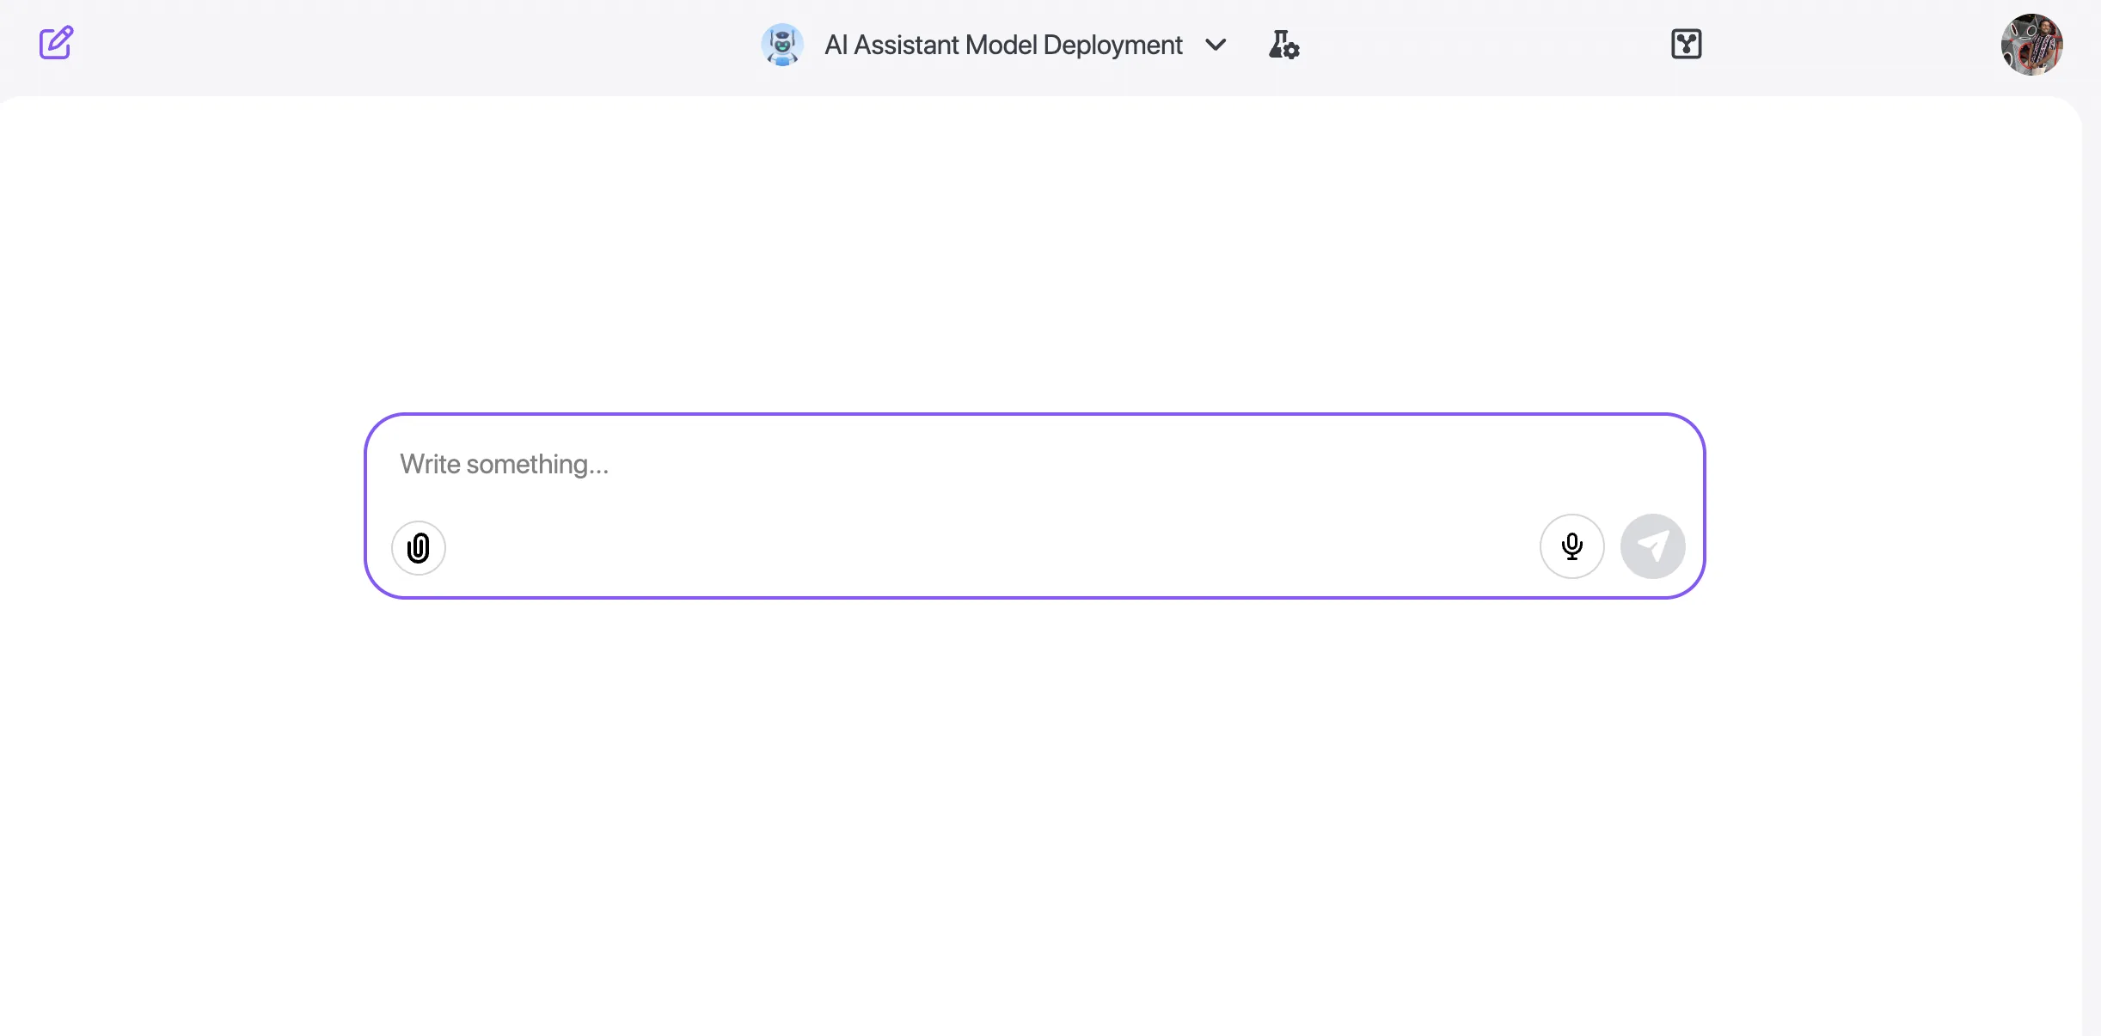Expand the model chevron dropdown arrow
Image resolution: width=2101 pixels, height=1036 pixels.
pos(1216,45)
